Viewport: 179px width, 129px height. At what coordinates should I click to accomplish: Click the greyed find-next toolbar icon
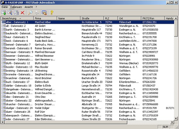(37, 13)
